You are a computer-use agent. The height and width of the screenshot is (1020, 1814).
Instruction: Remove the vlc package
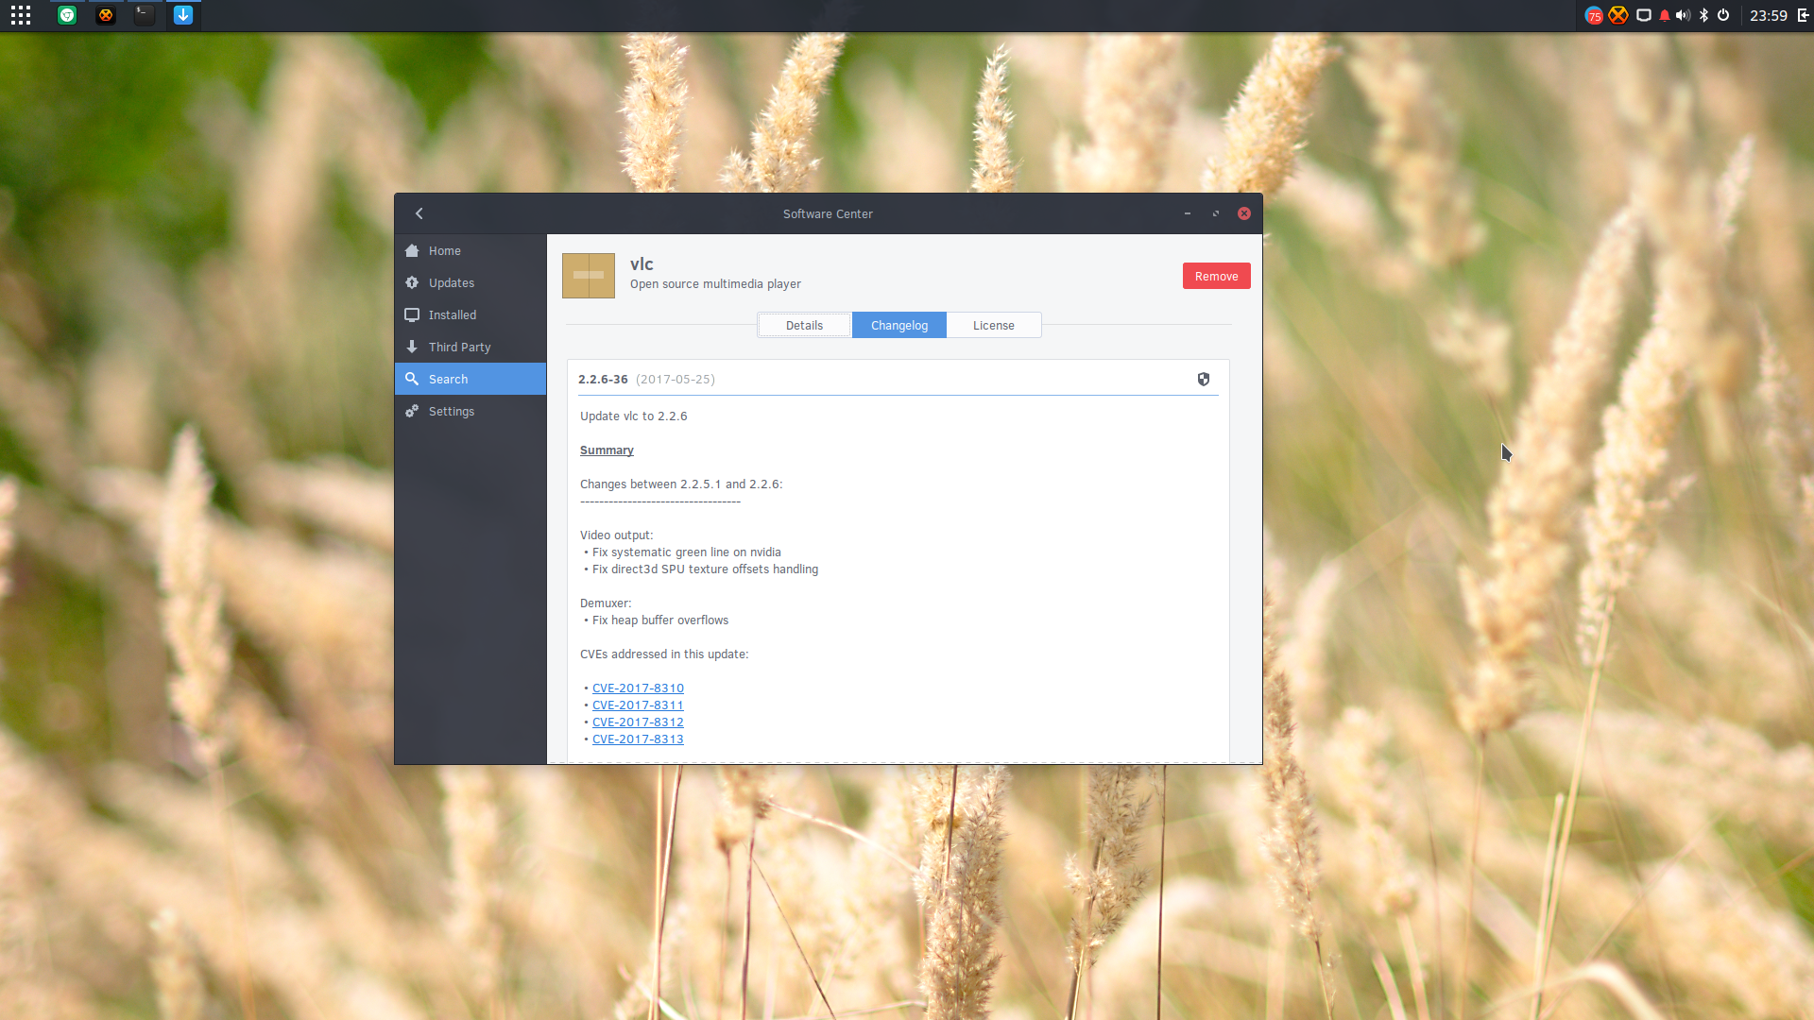pyautogui.click(x=1216, y=277)
